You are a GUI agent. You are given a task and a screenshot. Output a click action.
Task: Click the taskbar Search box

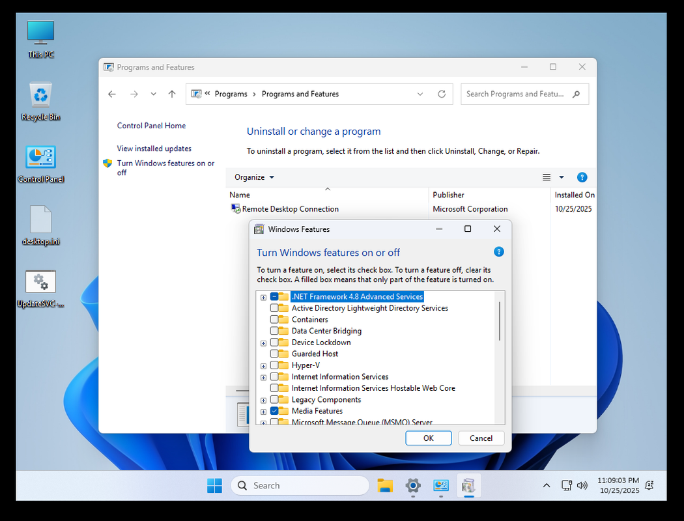(x=300, y=485)
